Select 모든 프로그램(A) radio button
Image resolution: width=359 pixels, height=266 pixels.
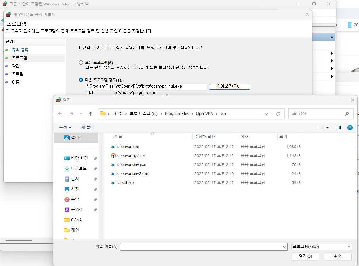[81, 63]
